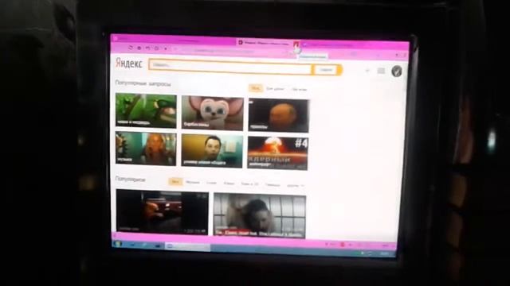Select highlighted Все tab in Популярное section

coord(175,182)
